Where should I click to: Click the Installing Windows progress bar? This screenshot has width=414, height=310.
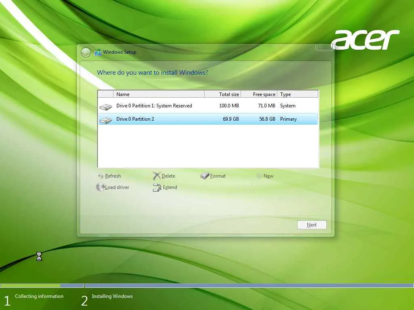coord(249,285)
